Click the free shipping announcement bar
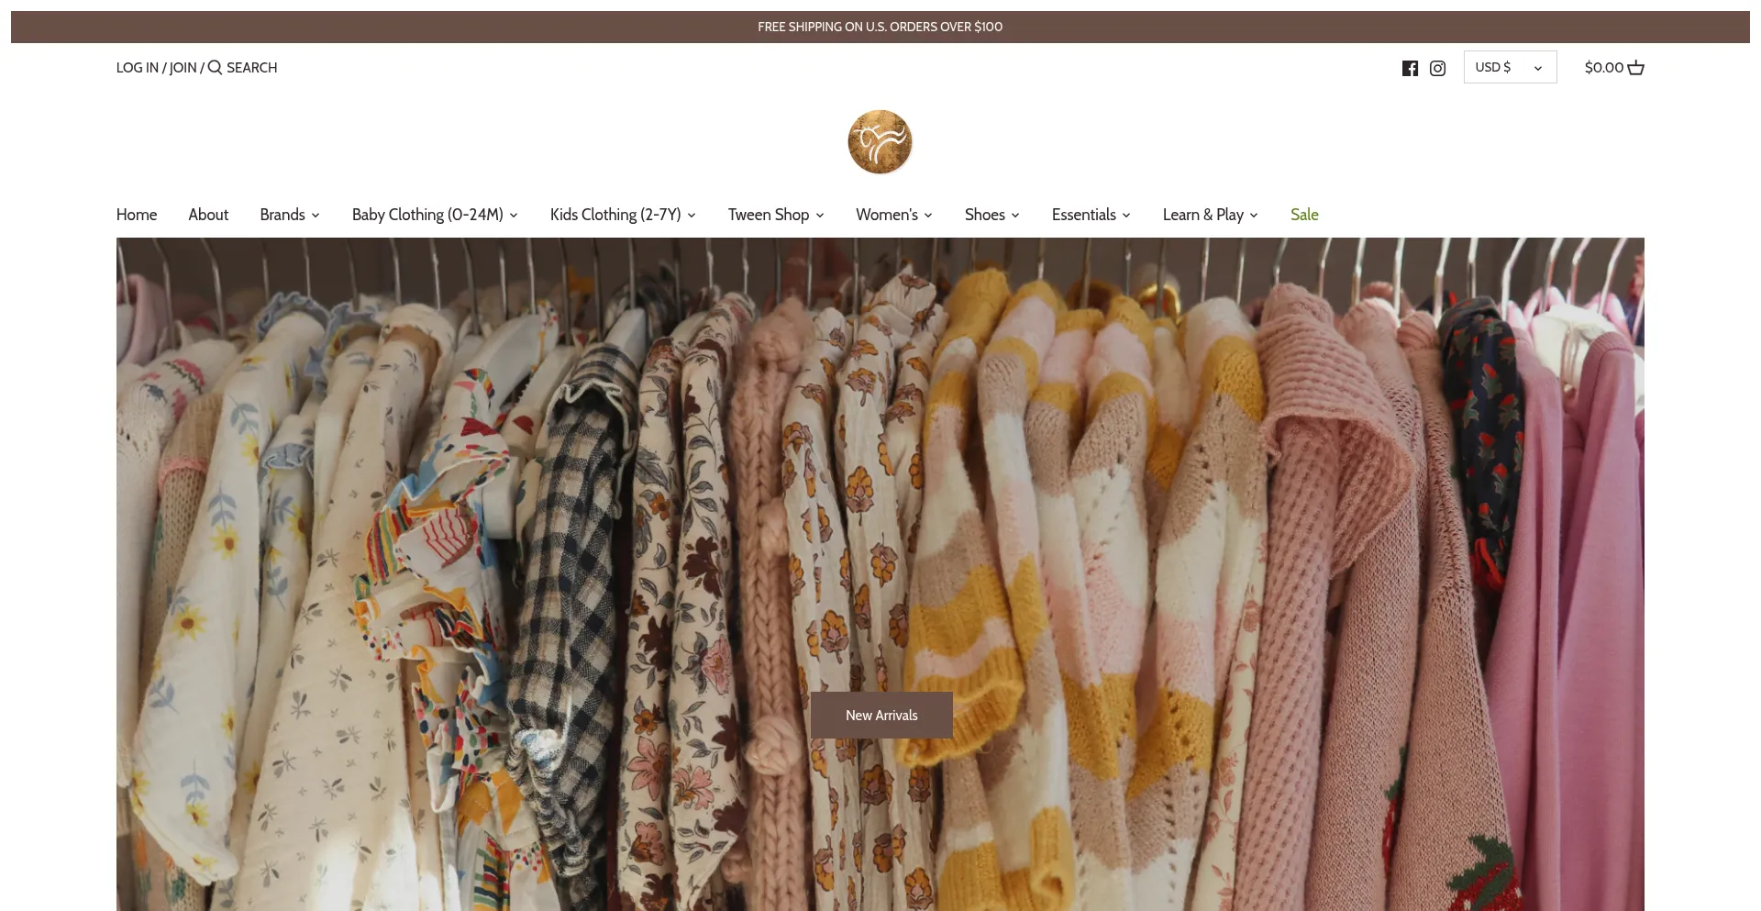 [880, 27]
